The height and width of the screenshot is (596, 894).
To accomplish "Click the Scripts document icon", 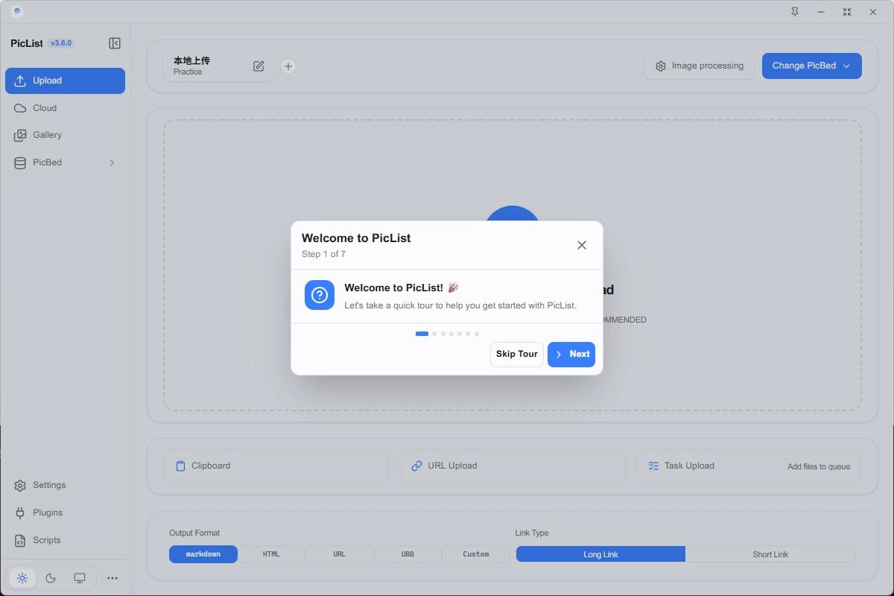I will tap(20, 540).
